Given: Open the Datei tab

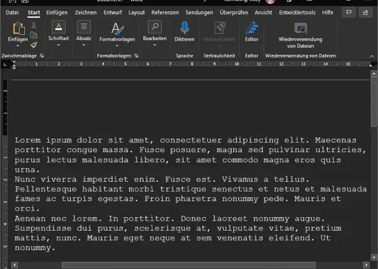Looking at the screenshot, I should 12,12.
